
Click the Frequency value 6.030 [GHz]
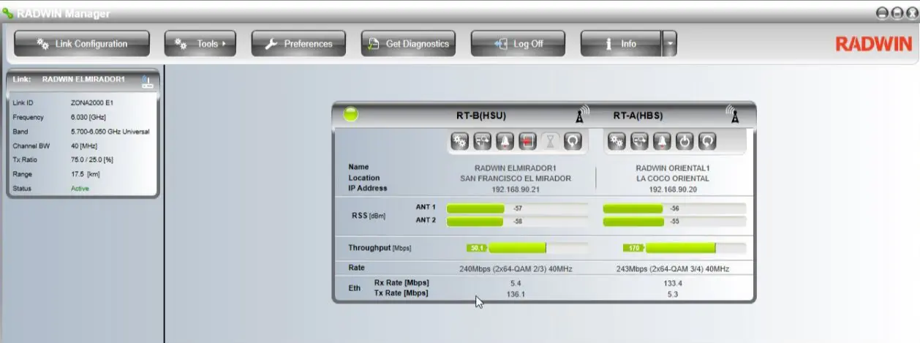89,117
